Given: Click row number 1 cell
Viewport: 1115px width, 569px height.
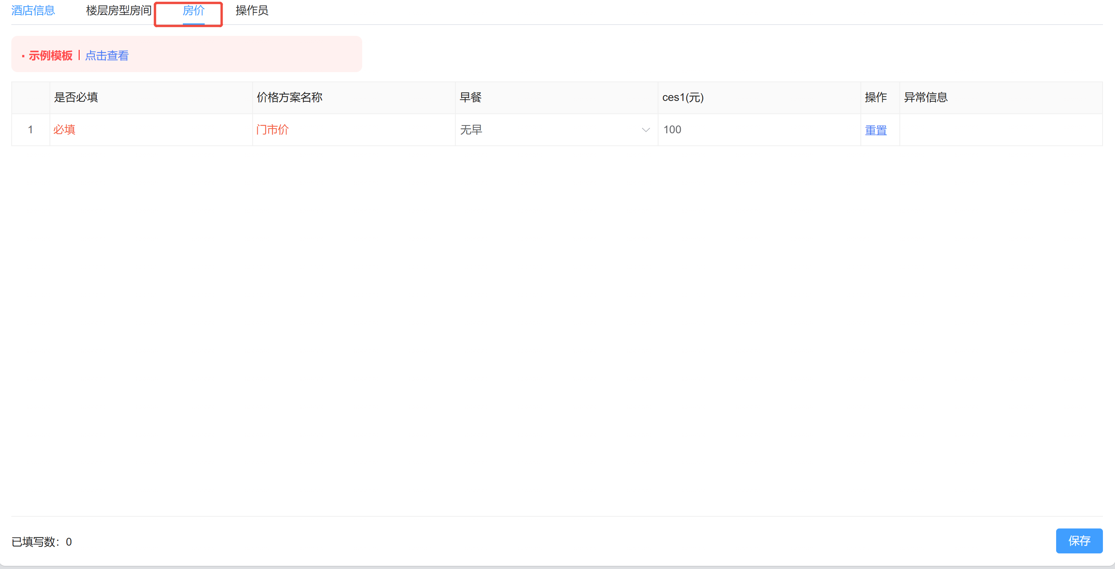Looking at the screenshot, I should click(30, 130).
